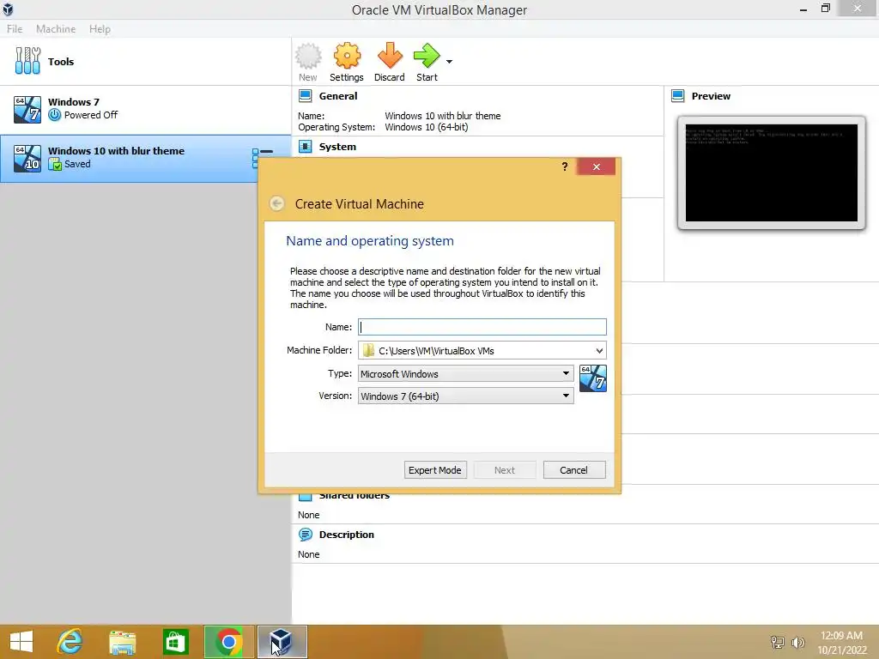This screenshot has width=879, height=659.
Task: Click the Expert Mode button
Action: 435,470
